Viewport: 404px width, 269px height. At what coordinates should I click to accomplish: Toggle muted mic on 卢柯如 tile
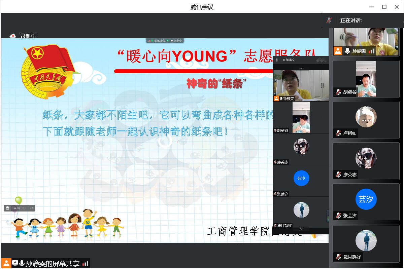[338, 133]
